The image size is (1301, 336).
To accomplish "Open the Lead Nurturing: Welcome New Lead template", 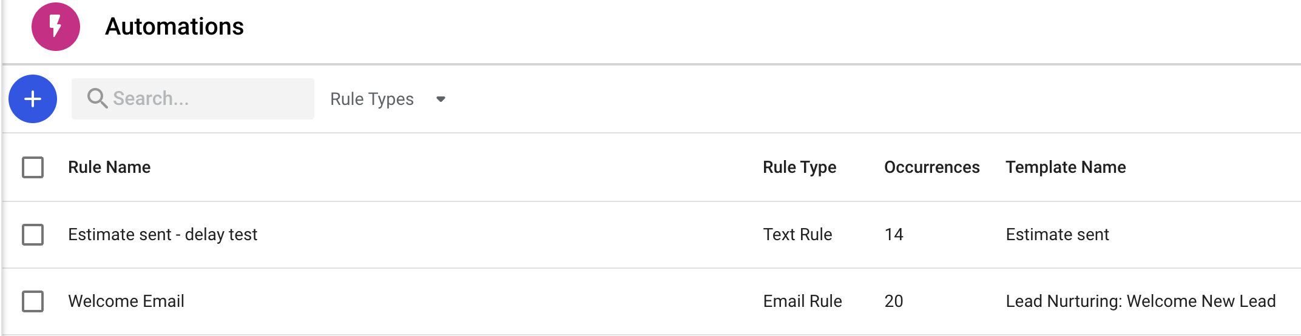I will [x=1140, y=301].
